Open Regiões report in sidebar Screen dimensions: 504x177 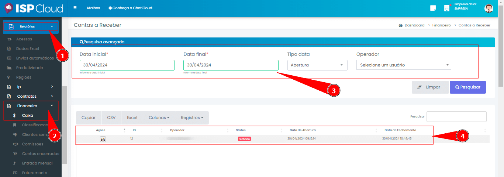pyautogui.click(x=24, y=77)
